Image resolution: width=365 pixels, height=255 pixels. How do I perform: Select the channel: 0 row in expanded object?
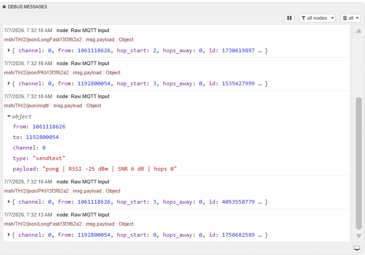29,148
